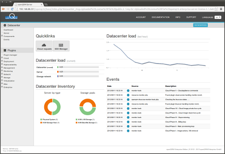Screen dimensions: 225x154
Task: Click the Datacenters button
Action: pos(200,25)
